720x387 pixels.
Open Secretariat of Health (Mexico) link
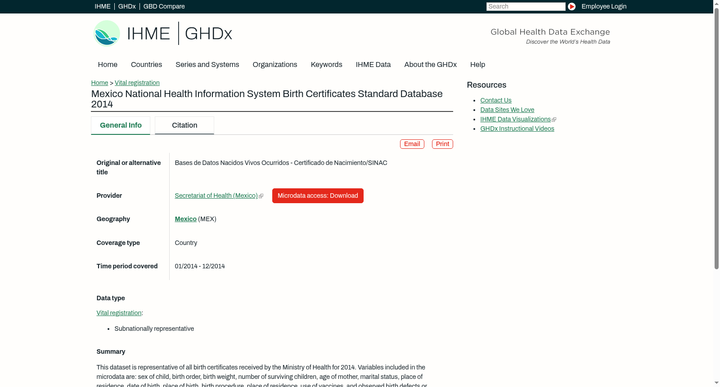216,196
